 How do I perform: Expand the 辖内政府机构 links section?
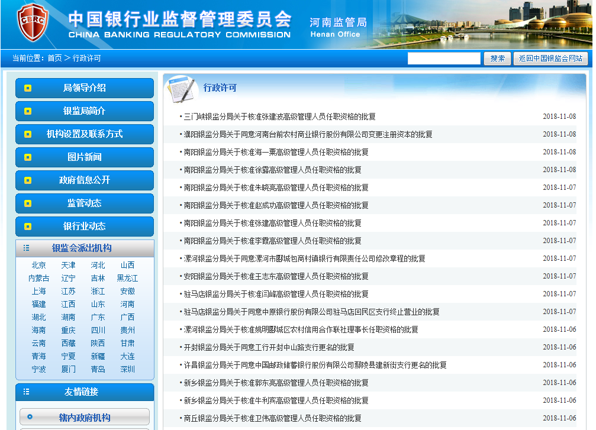84,417
